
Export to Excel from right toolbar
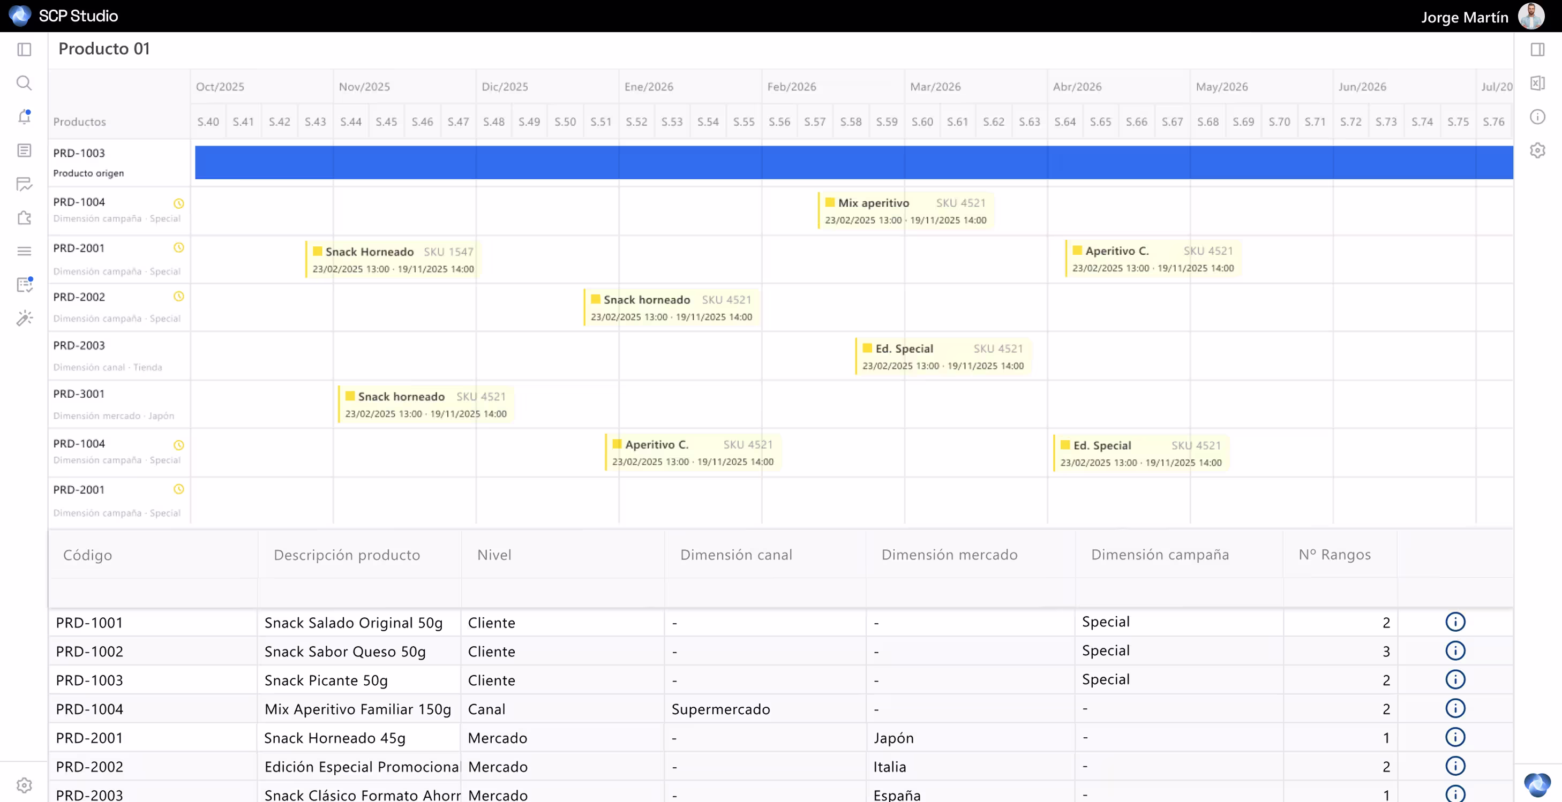(1537, 83)
